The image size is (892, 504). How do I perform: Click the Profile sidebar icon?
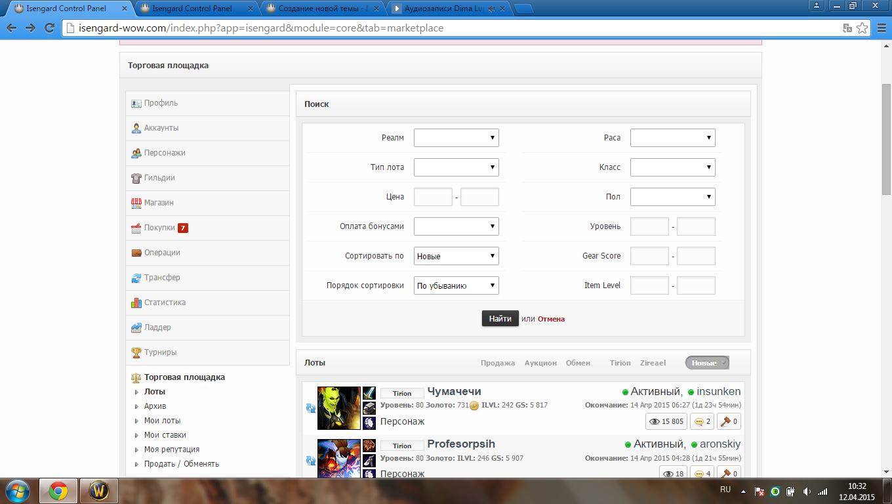[136, 103]
